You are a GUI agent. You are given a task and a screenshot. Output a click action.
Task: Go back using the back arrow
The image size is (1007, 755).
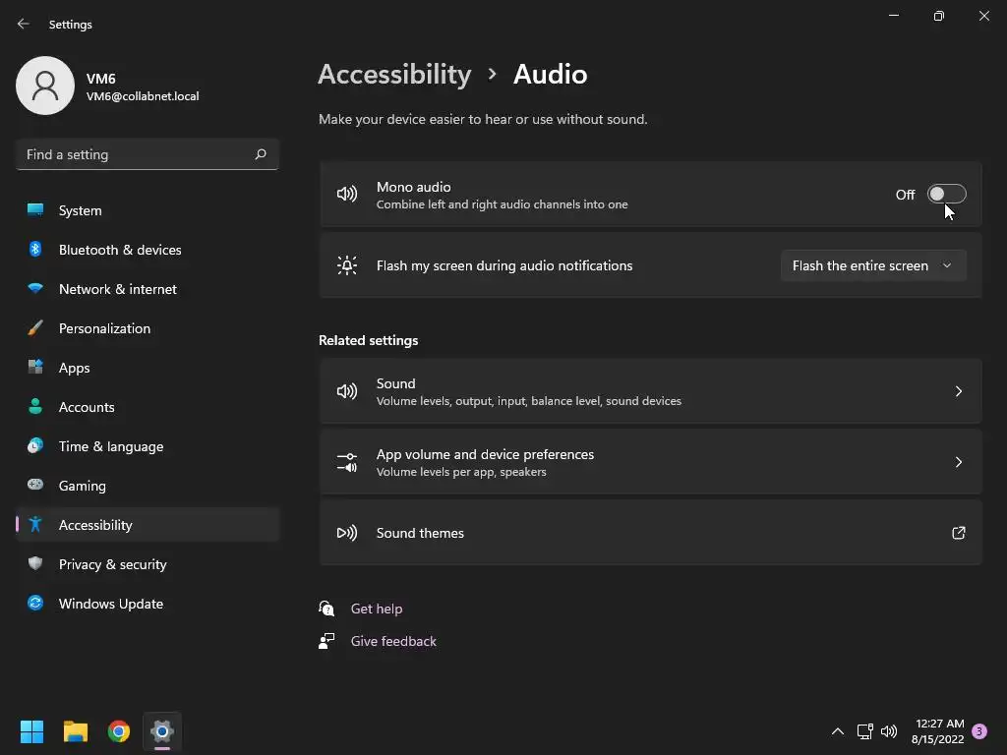tap(24, 24)
